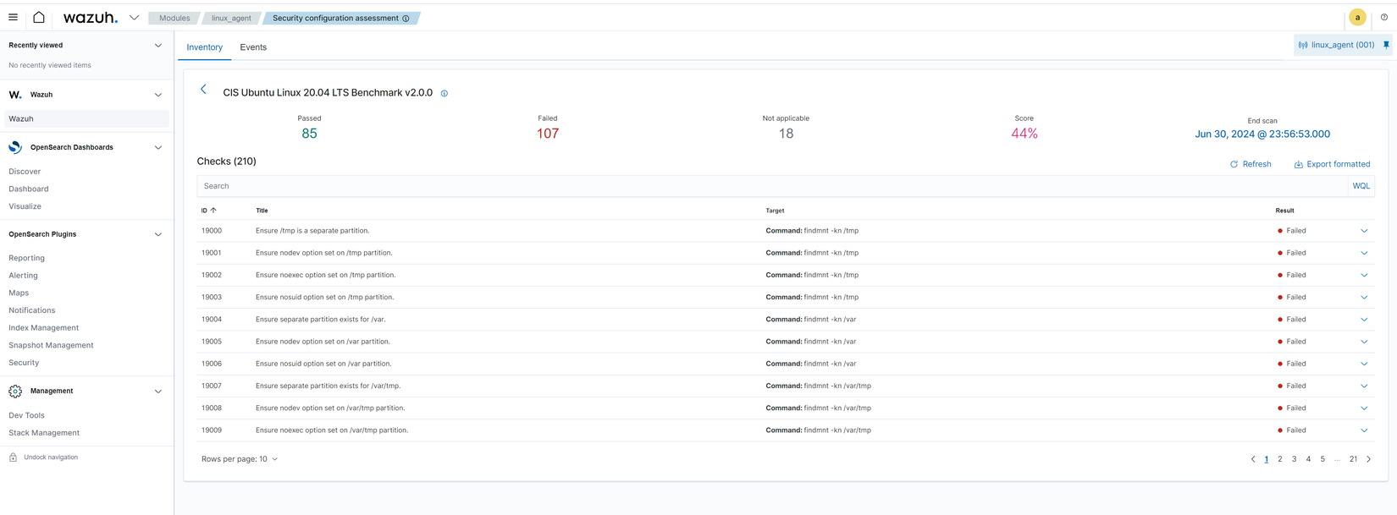Image resolution: width=1397 pixels, height=515 pixels.
Task: Expand details for check 19002
Action: [1364, 275]
